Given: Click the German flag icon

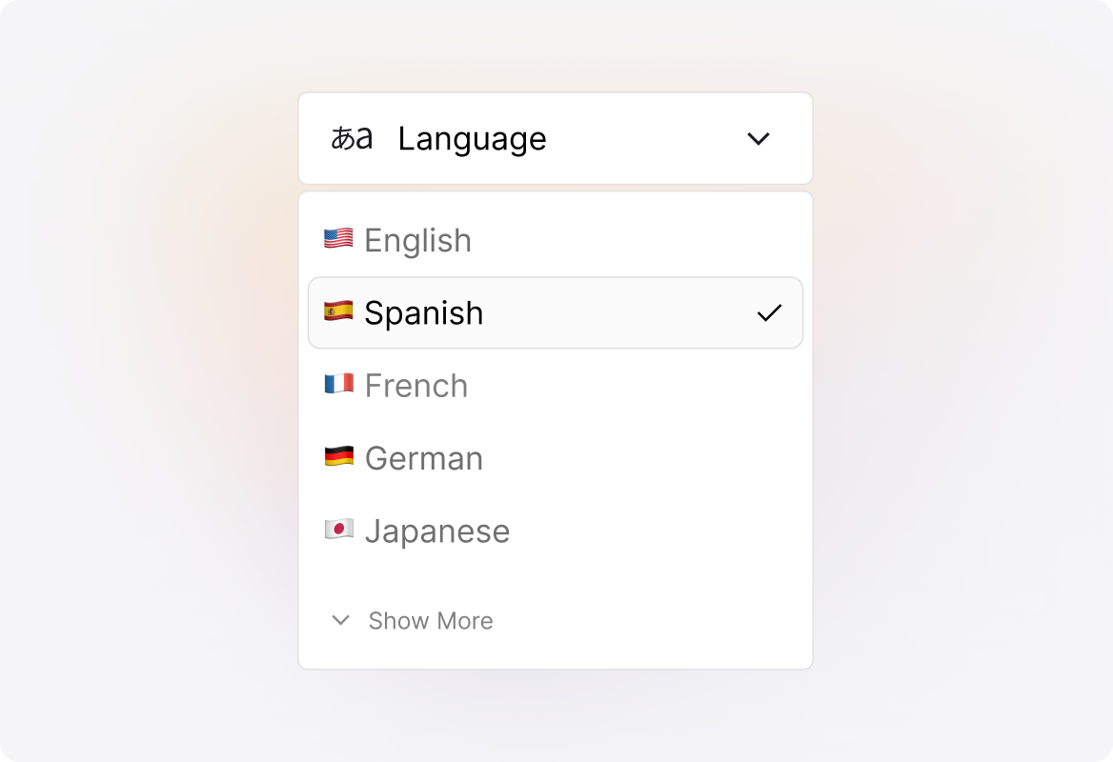Looking at the screenshot, I should click(x=339, y=458).
